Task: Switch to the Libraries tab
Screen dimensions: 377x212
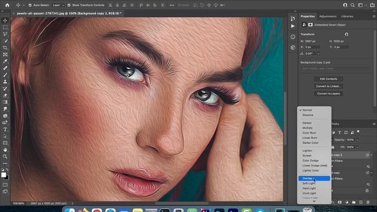Action: pyautogui.click(x=347, y=16)
